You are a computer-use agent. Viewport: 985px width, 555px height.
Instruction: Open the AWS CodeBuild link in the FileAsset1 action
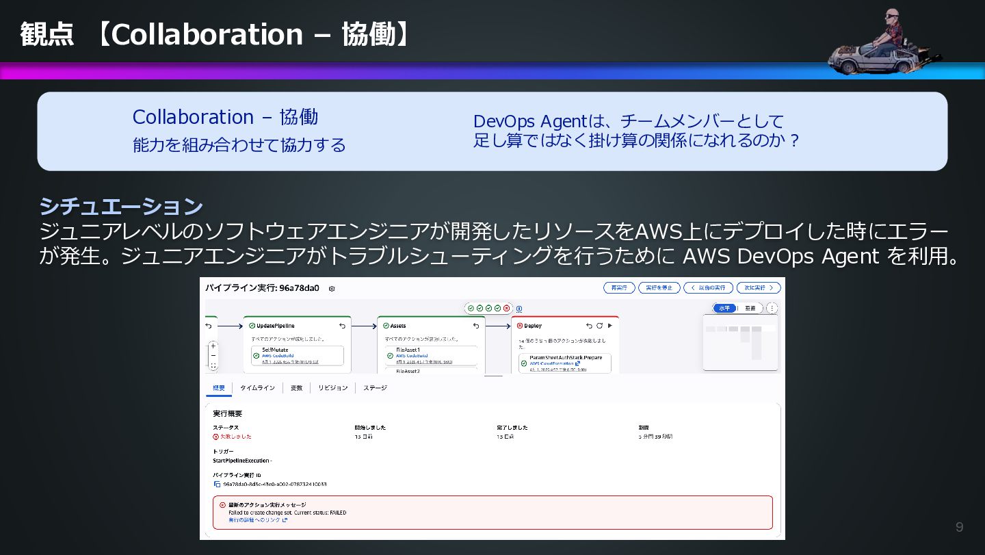(412, 356)
